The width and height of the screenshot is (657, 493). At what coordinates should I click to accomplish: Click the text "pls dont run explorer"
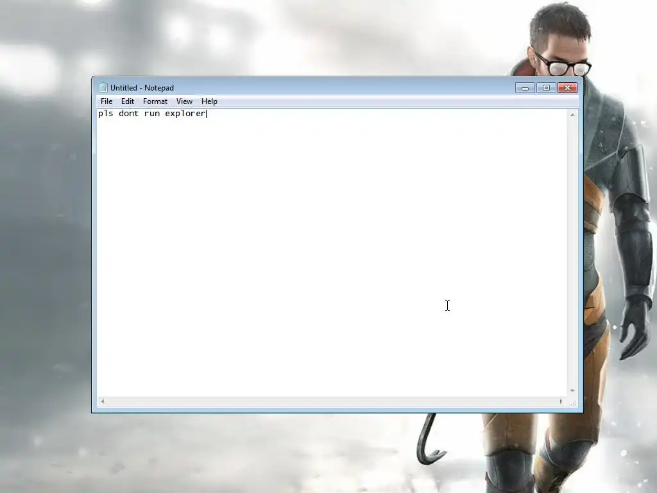[151, 114]
